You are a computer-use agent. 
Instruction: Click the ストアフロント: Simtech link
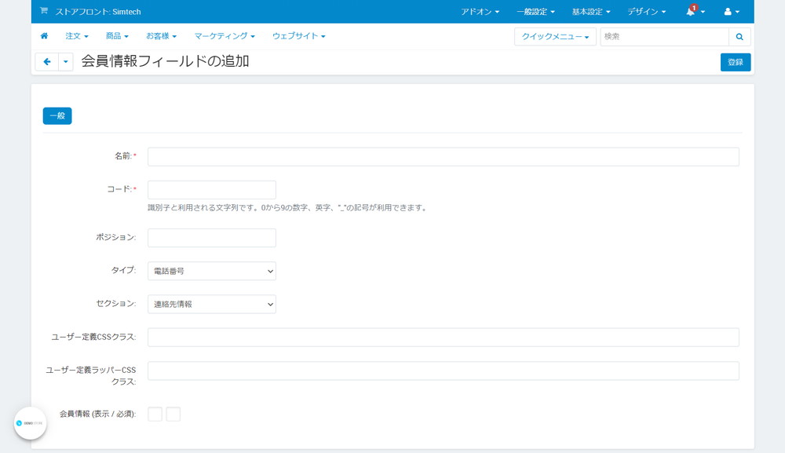click(98, 12)
